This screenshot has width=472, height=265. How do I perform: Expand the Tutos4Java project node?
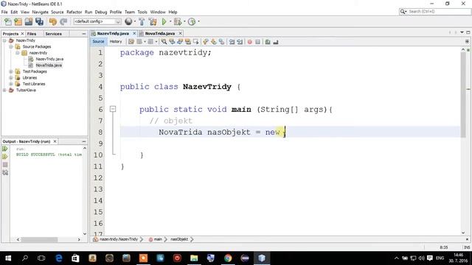[4, 90]
